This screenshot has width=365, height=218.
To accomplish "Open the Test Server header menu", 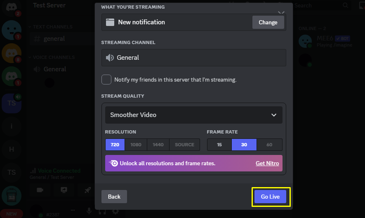I will pyautogui.click(x=49, y=5).
